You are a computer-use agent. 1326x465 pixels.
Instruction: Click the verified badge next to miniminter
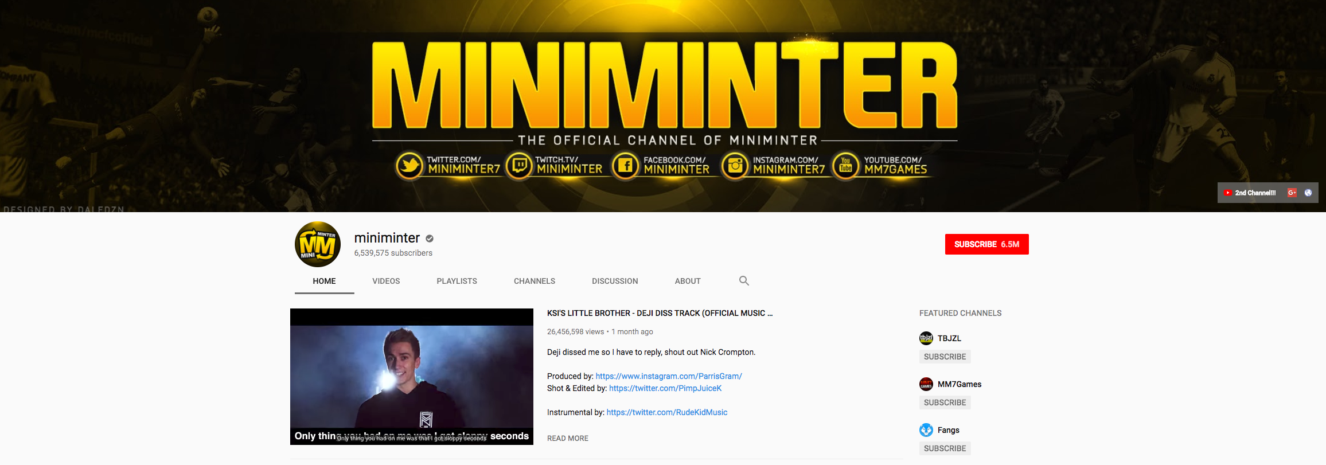coord(430,239)
